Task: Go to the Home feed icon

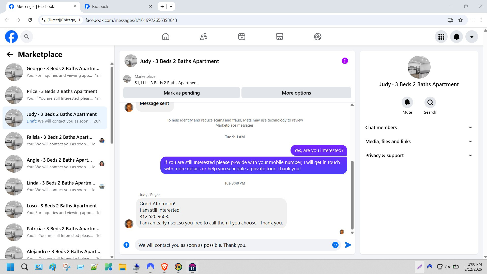Action: click(x=166, y=37)
